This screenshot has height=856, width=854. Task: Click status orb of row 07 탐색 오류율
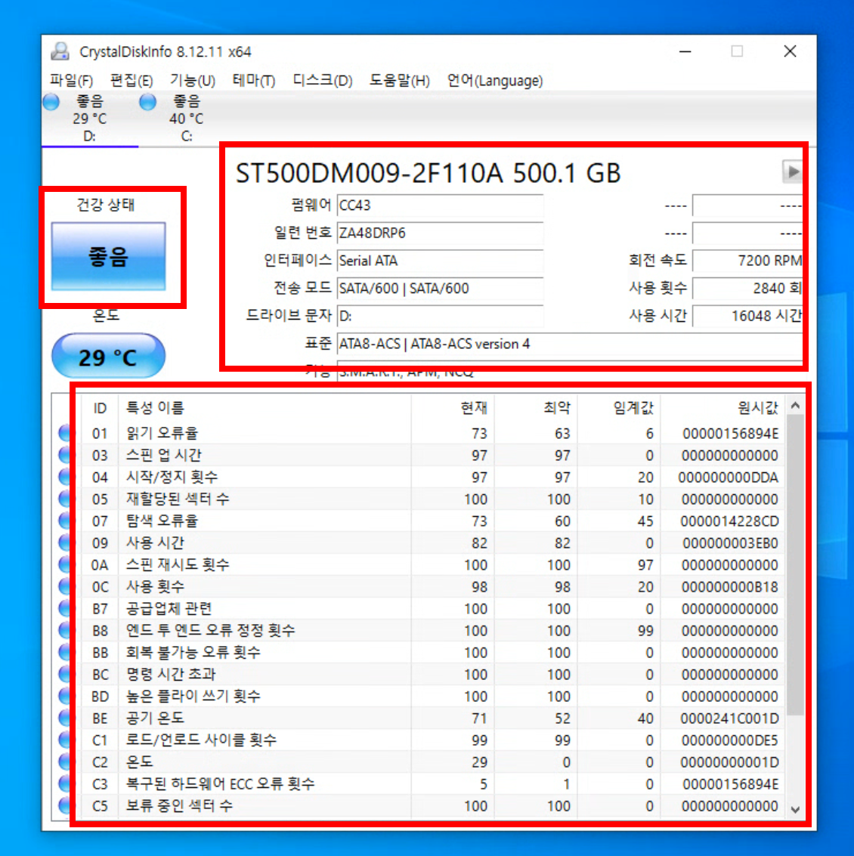[x=65, y=521]
